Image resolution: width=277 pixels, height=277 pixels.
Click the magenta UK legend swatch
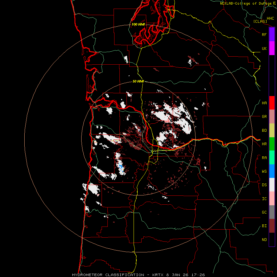tap(272, 48)
